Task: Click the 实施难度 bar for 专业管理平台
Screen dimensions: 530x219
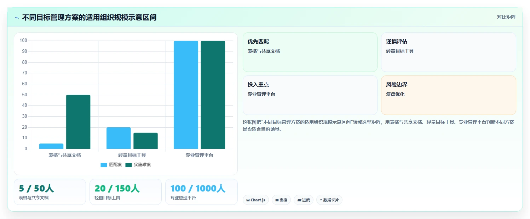Action: [x=213, y=95]
